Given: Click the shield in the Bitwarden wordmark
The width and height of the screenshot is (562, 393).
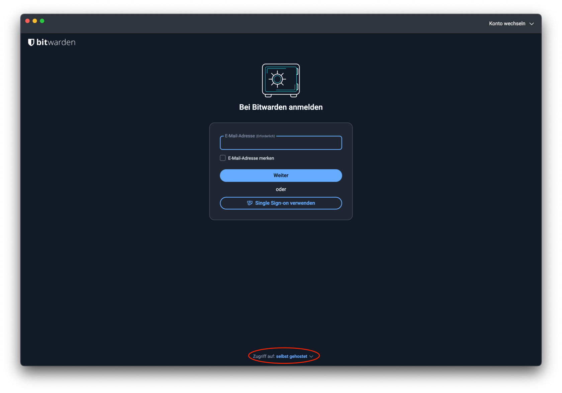Looking at the screenshot, I should [x=31, y=42].
